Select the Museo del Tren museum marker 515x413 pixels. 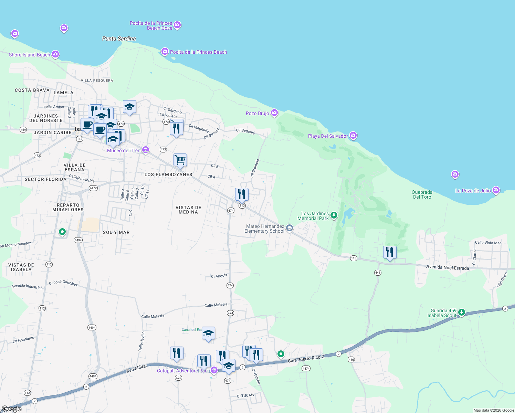coord(145,150)
